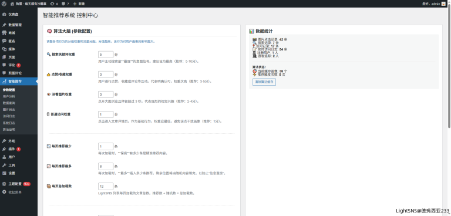Viewport: 451px width, 216px height.
Task: Open comments (7) in admin bar
Action: tap(65, 4)
